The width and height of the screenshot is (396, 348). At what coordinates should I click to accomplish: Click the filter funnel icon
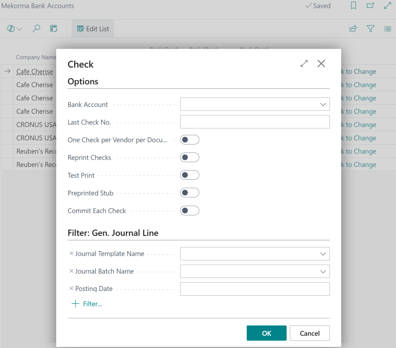coord(370,29)
